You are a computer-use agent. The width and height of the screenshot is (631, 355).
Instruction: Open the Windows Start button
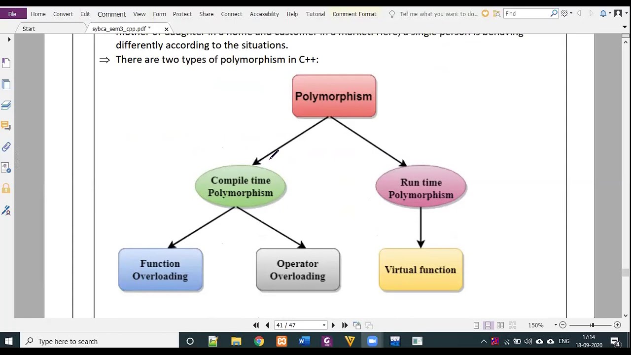[x=9, y=341]
